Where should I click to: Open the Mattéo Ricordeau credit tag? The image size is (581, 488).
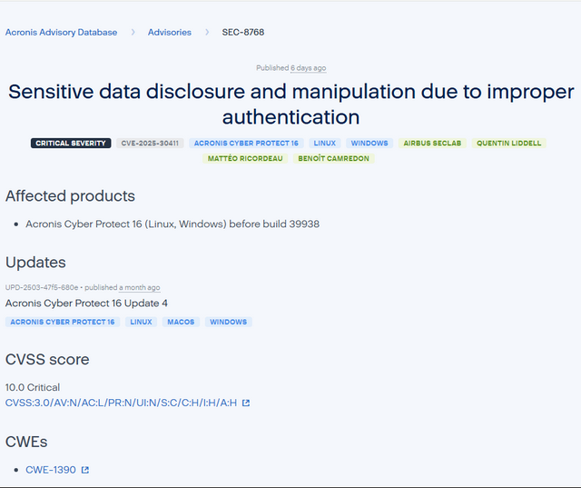pyautogui.click(x=245, y=158)
